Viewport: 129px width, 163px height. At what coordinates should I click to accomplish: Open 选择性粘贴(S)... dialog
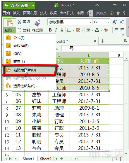pos(30,86)
